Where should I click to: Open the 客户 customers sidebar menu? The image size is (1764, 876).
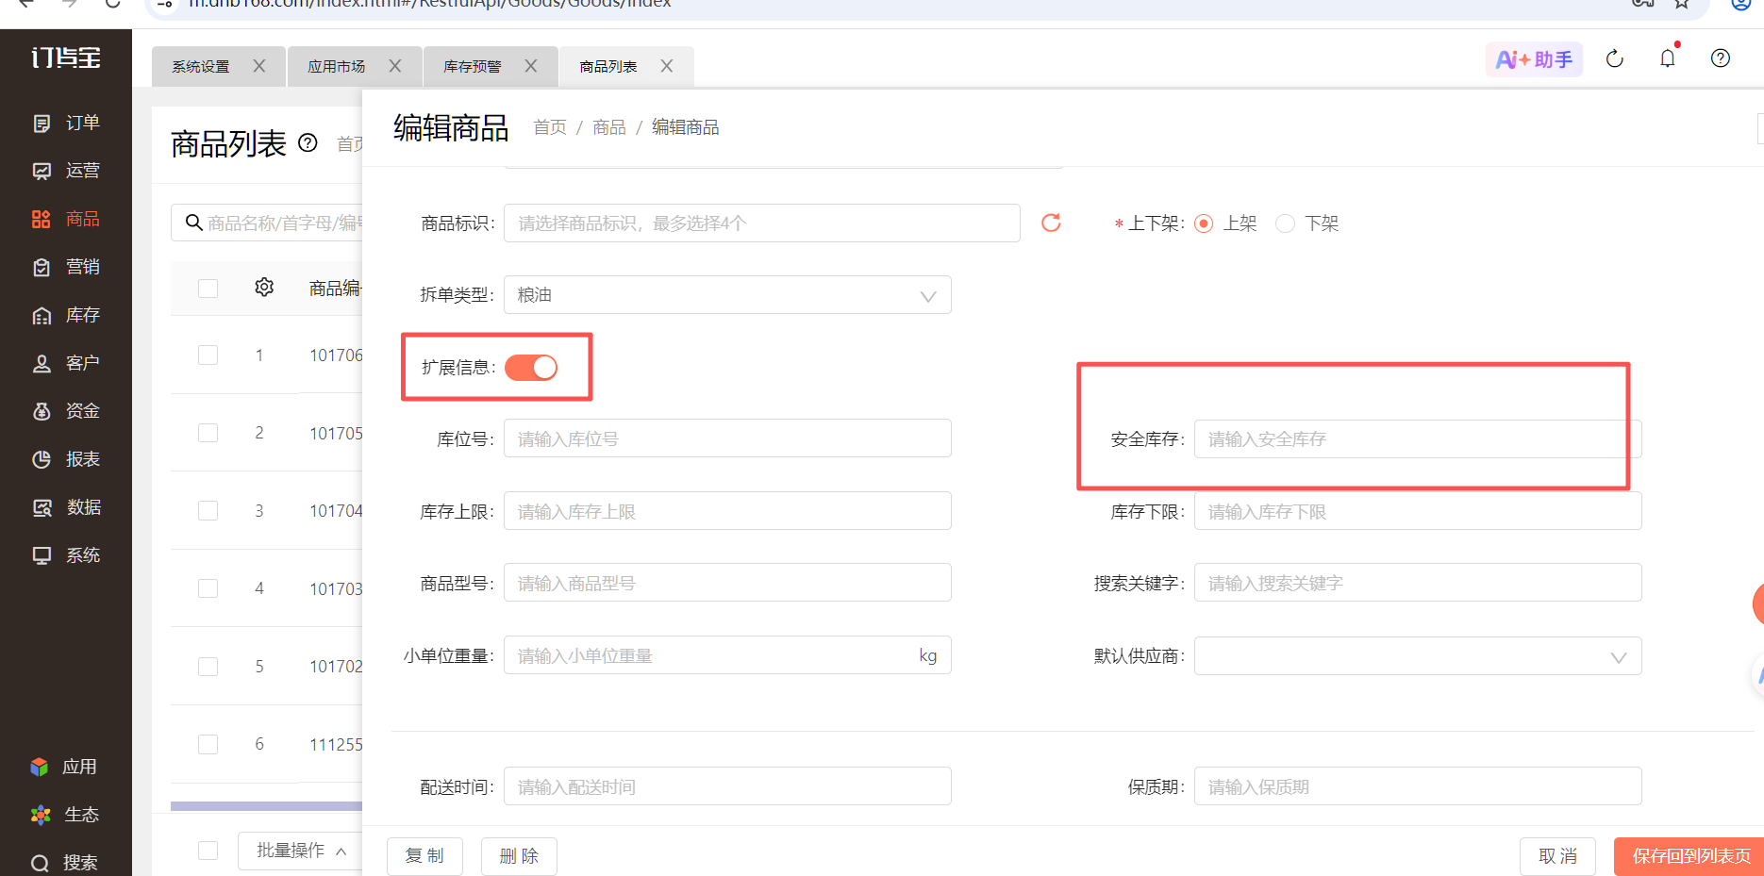[x=66, y=363]
